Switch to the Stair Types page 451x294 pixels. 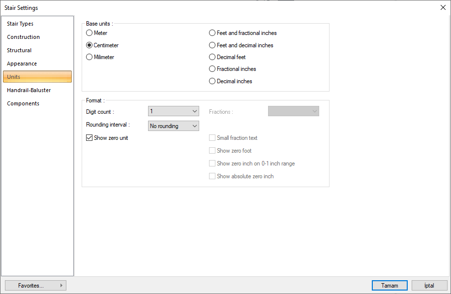20,24
